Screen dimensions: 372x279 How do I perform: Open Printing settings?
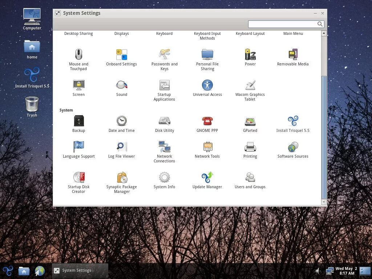click(x=250, y=150)
